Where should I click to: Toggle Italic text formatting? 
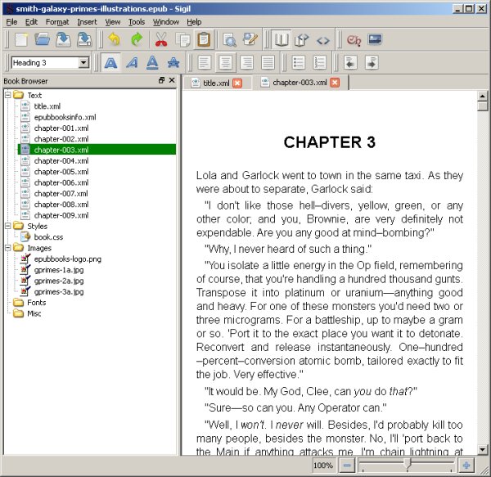(x=131, y=62)
